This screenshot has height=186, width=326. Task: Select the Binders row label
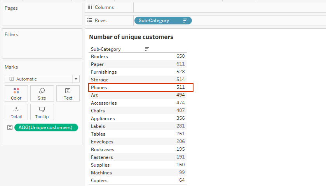(99, 57)
